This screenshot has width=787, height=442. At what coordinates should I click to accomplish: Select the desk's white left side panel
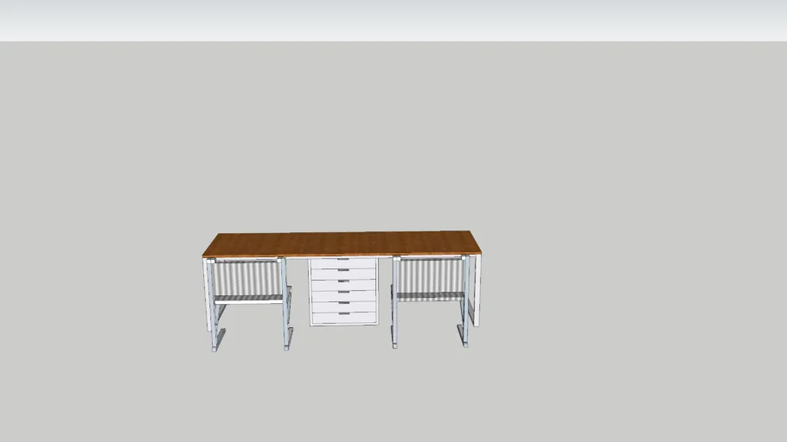207,294
